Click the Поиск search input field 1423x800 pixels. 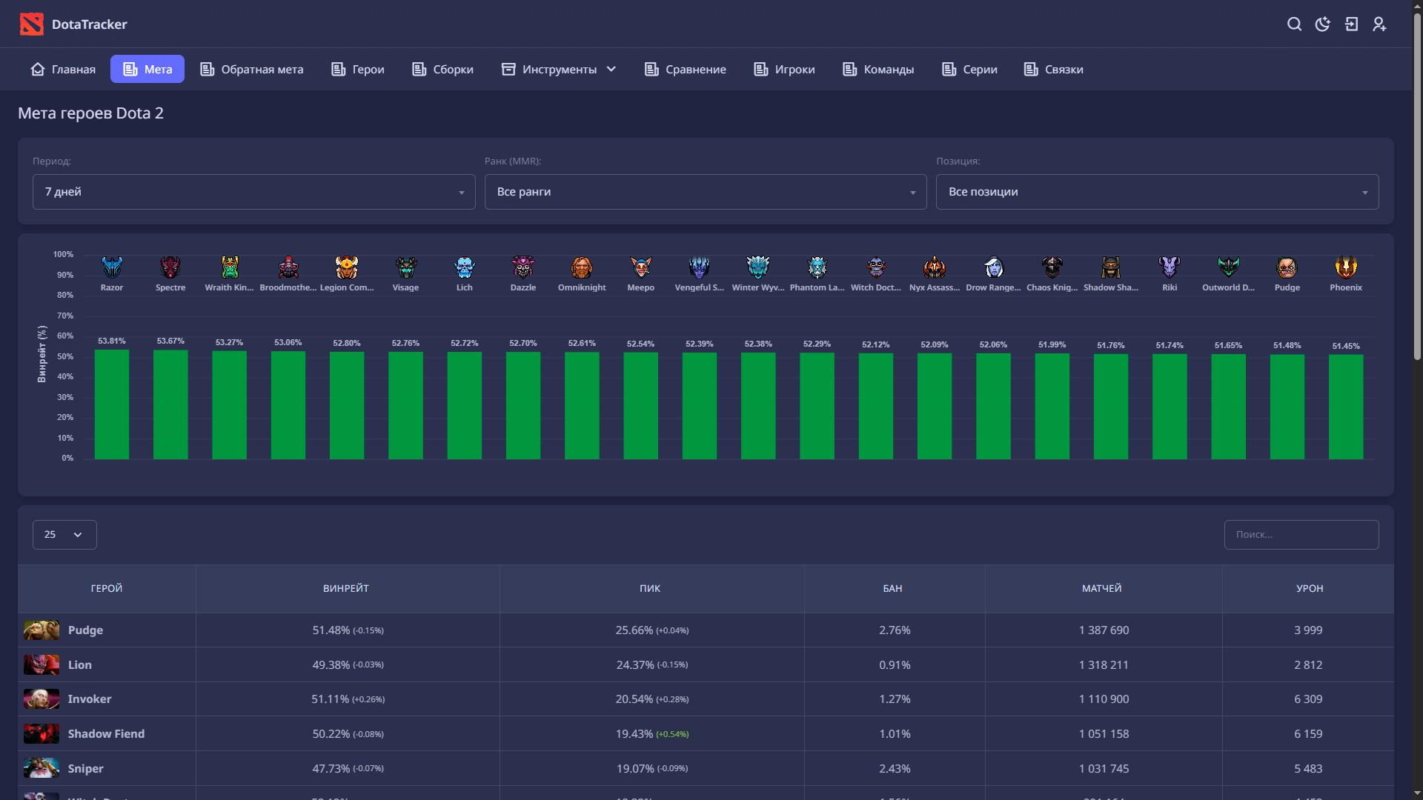click(1301, 535)
